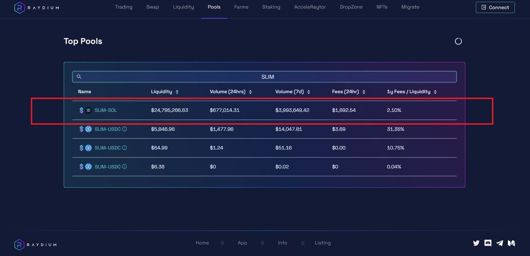Sort by 1y Fees / Liquidity arrows
The image size is (530, 256).
[x=435, y=92]
